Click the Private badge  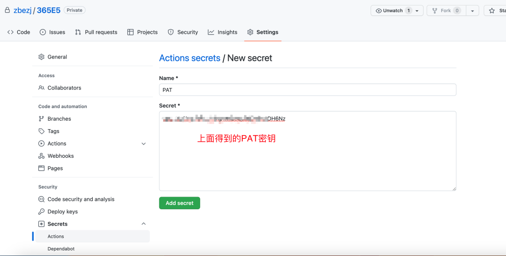point(74,10)
